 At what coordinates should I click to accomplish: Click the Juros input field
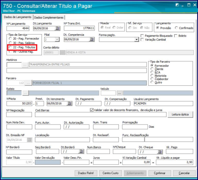[106, 162]
